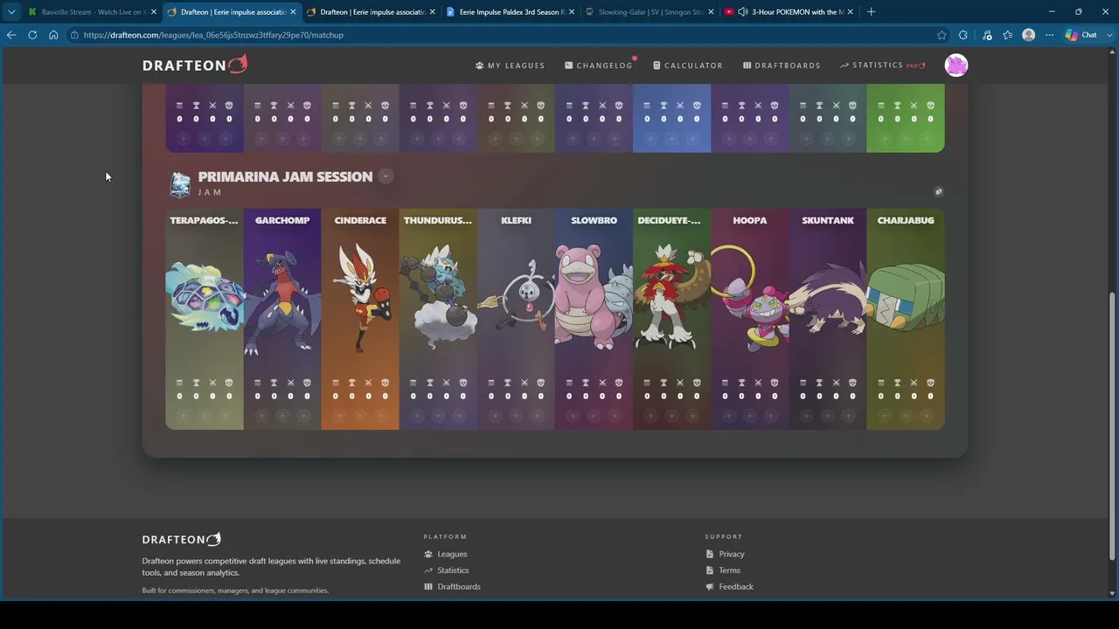Image resolution: width=1119 pixels, height=629 pixels.
Task: Open the browser profile avatar icon
Action: point(1029,35)
